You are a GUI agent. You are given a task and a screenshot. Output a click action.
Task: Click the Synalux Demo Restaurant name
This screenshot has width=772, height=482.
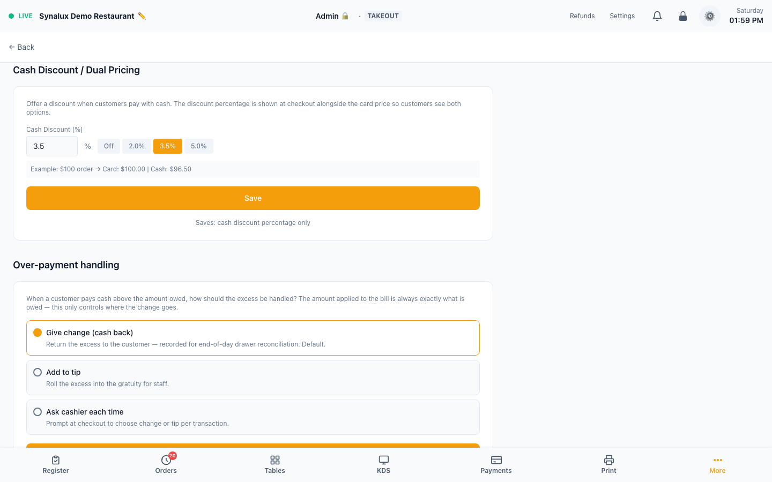[87, 16]
